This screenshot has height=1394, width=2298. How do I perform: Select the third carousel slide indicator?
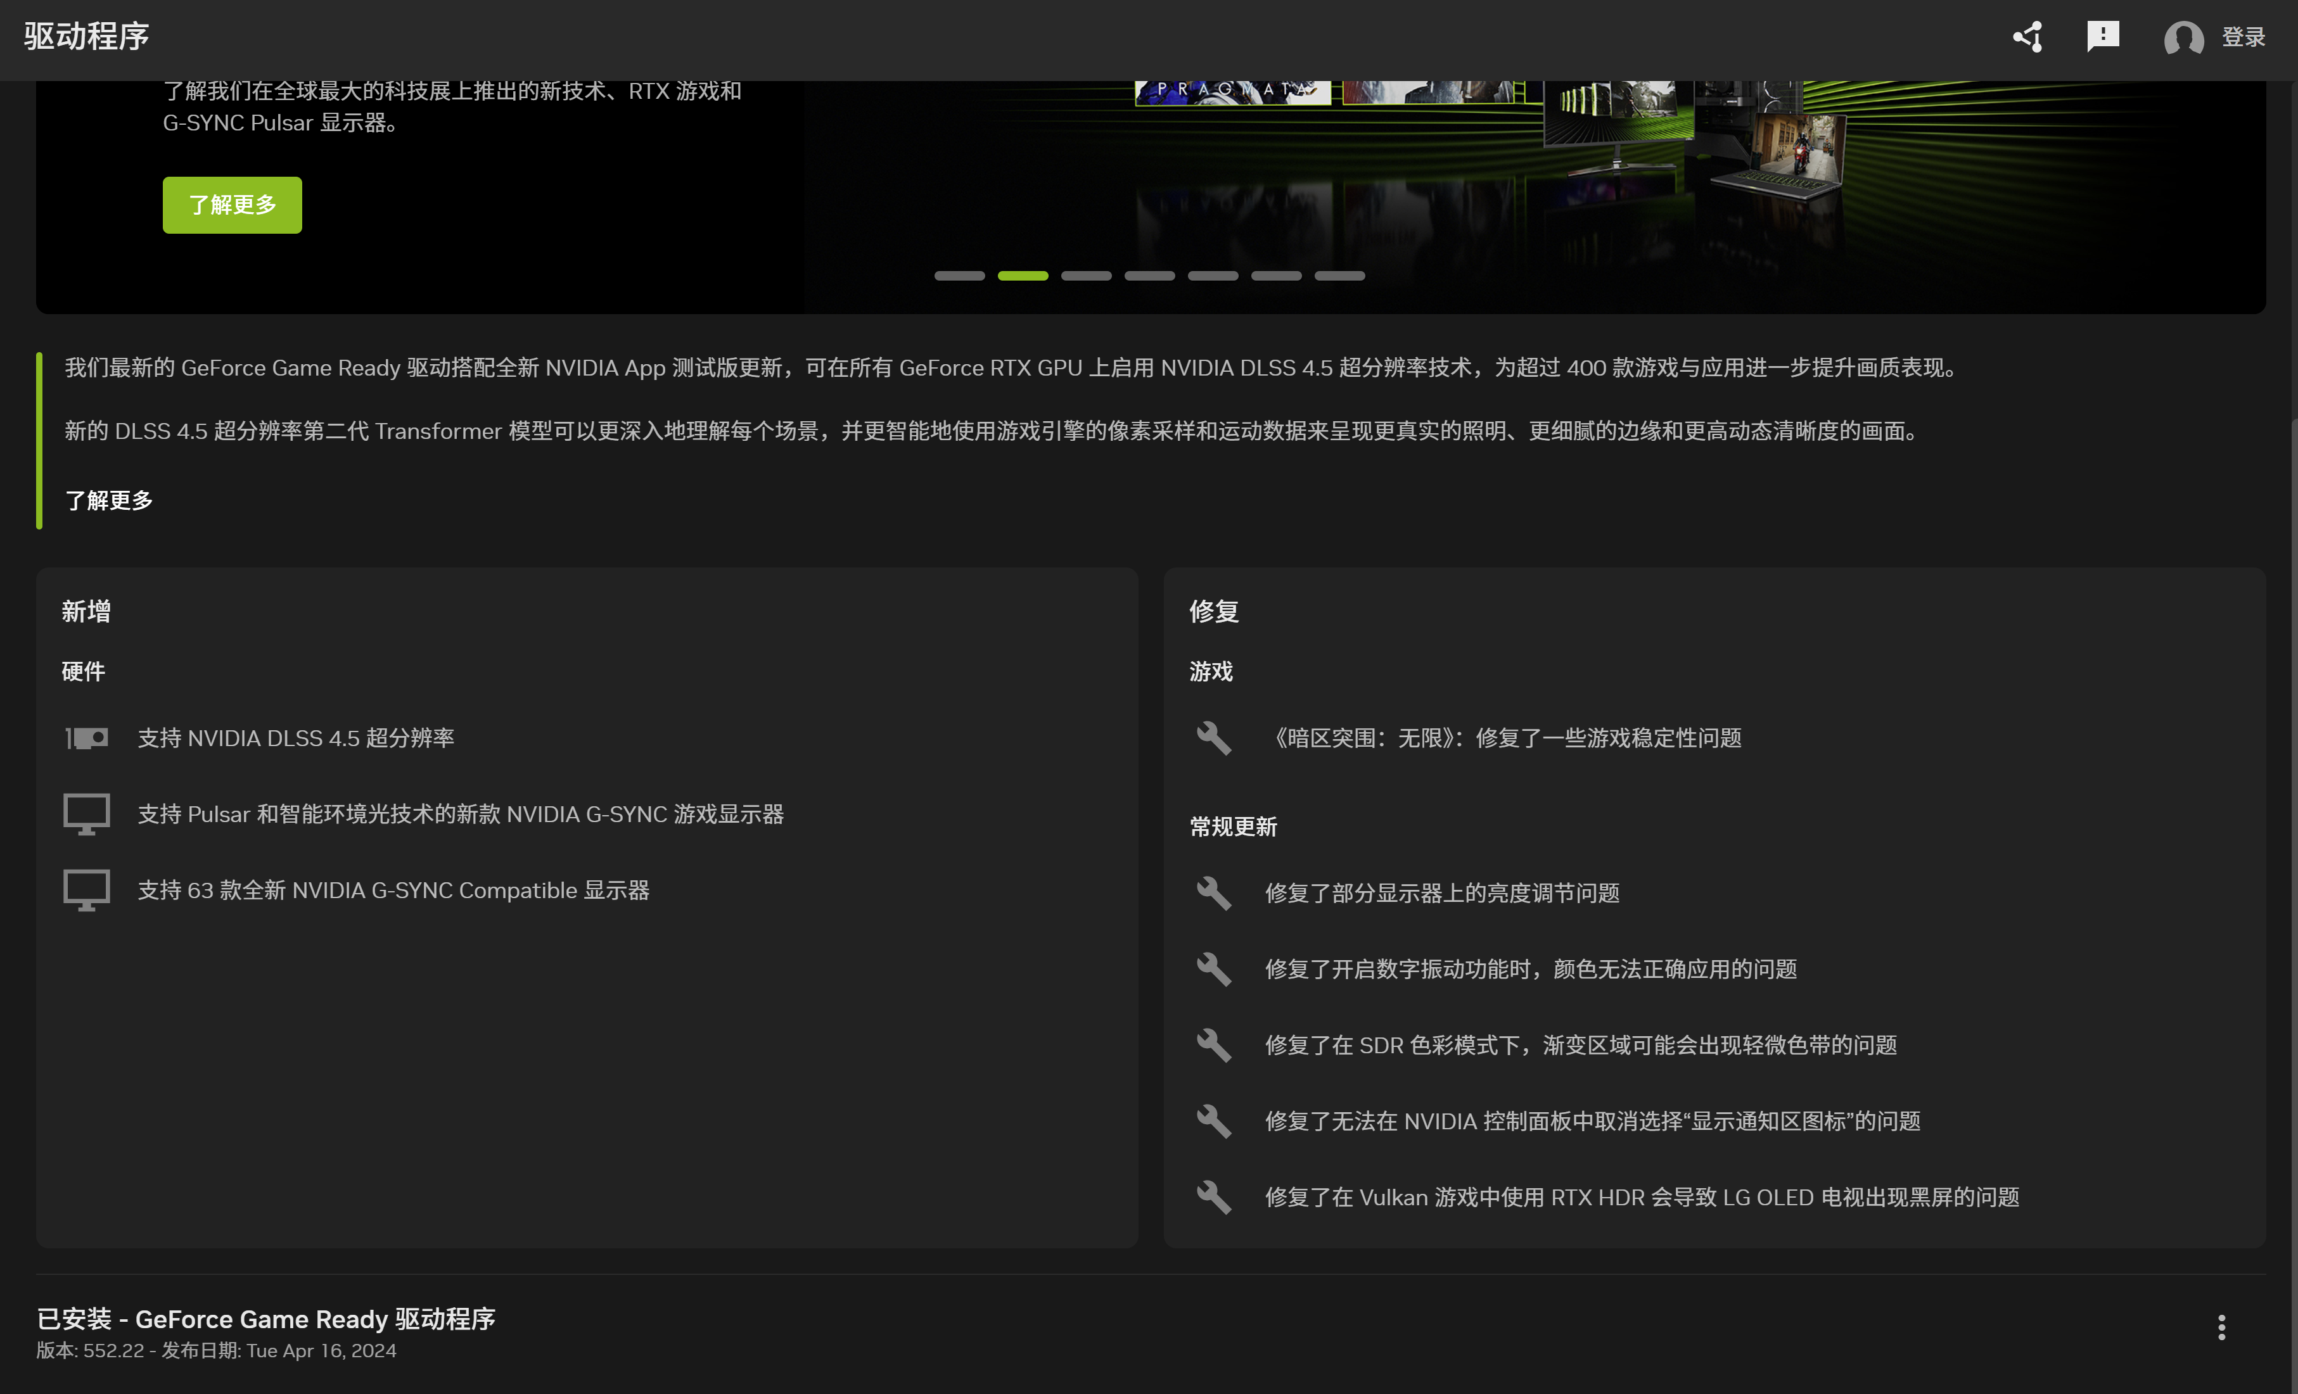1085,276
